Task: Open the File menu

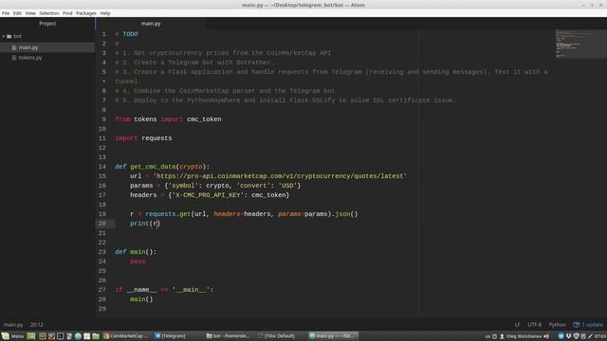Action: coord(6,13)
